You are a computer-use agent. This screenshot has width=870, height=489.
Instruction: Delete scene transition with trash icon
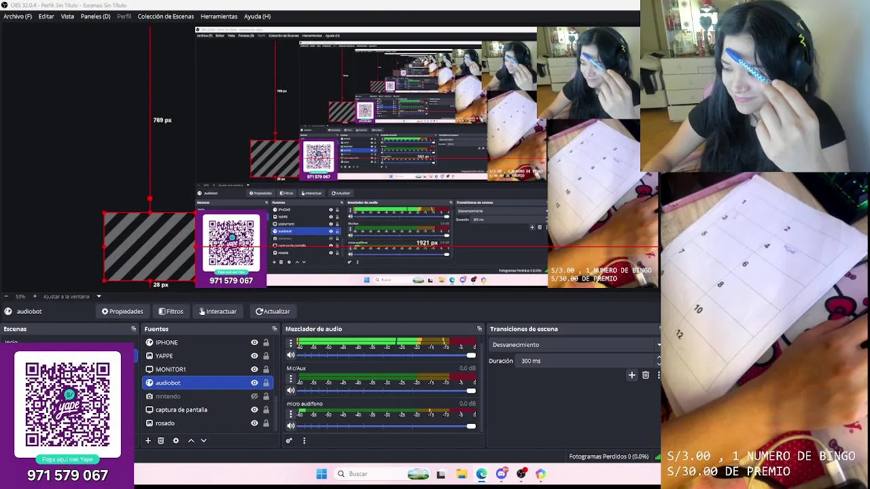pos(646,375)
